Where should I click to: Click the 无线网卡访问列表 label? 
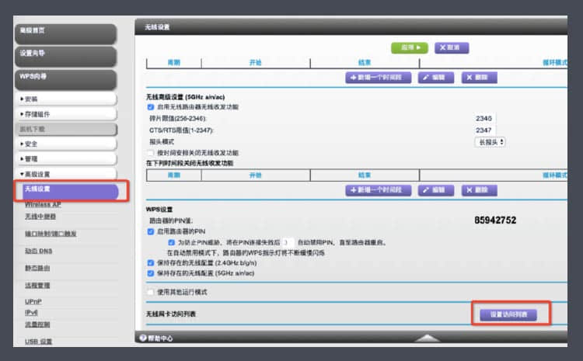[171, 314]
